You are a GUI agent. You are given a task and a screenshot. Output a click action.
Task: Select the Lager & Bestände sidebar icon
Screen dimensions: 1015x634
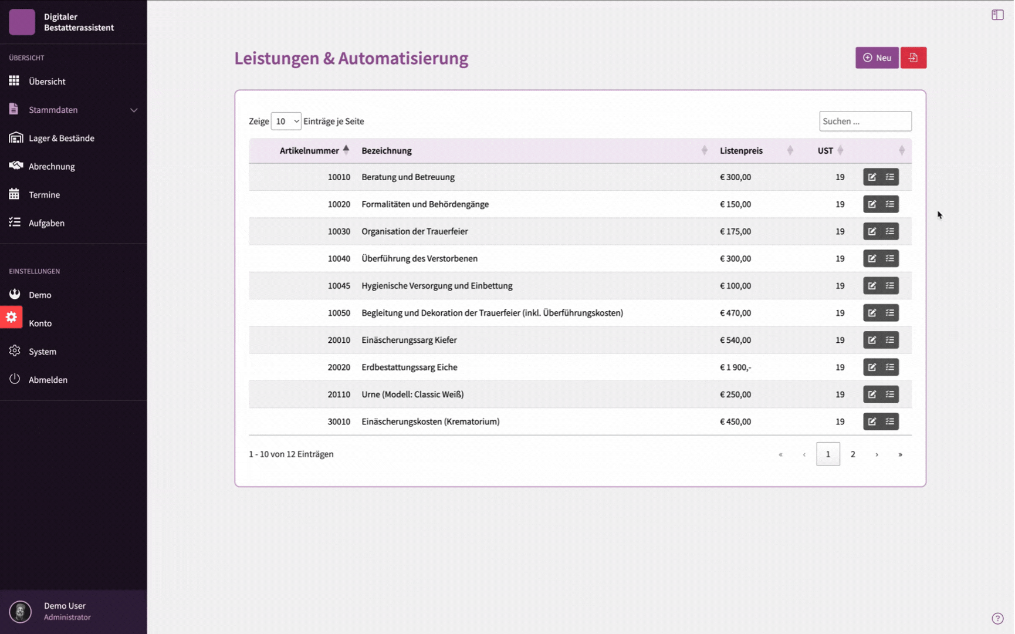point(16,137)
